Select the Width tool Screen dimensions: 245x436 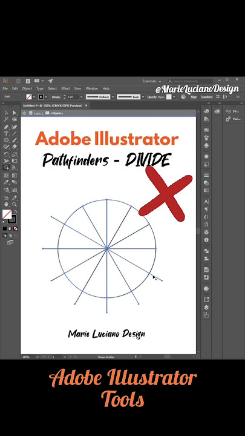6,160
